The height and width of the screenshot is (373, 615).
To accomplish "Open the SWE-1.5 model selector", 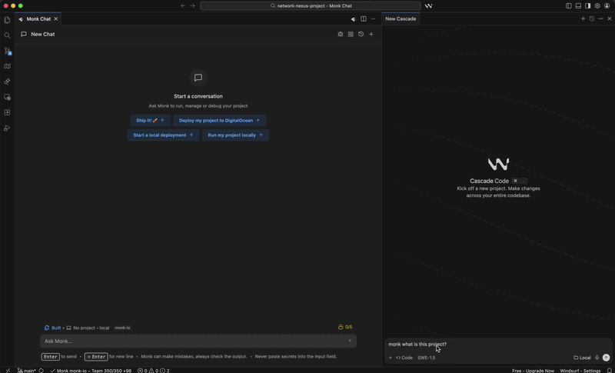I will click(427, 358).
